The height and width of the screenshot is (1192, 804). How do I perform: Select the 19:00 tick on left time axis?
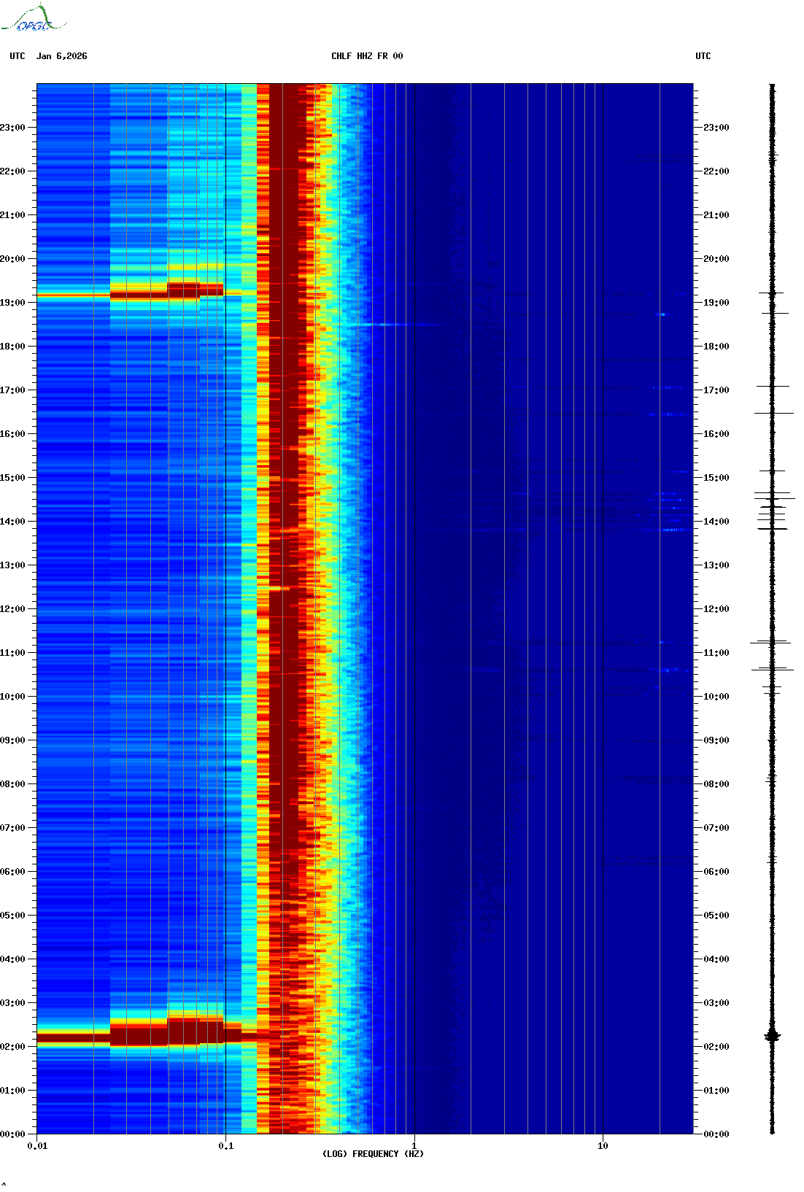click(x=13, y=303)
